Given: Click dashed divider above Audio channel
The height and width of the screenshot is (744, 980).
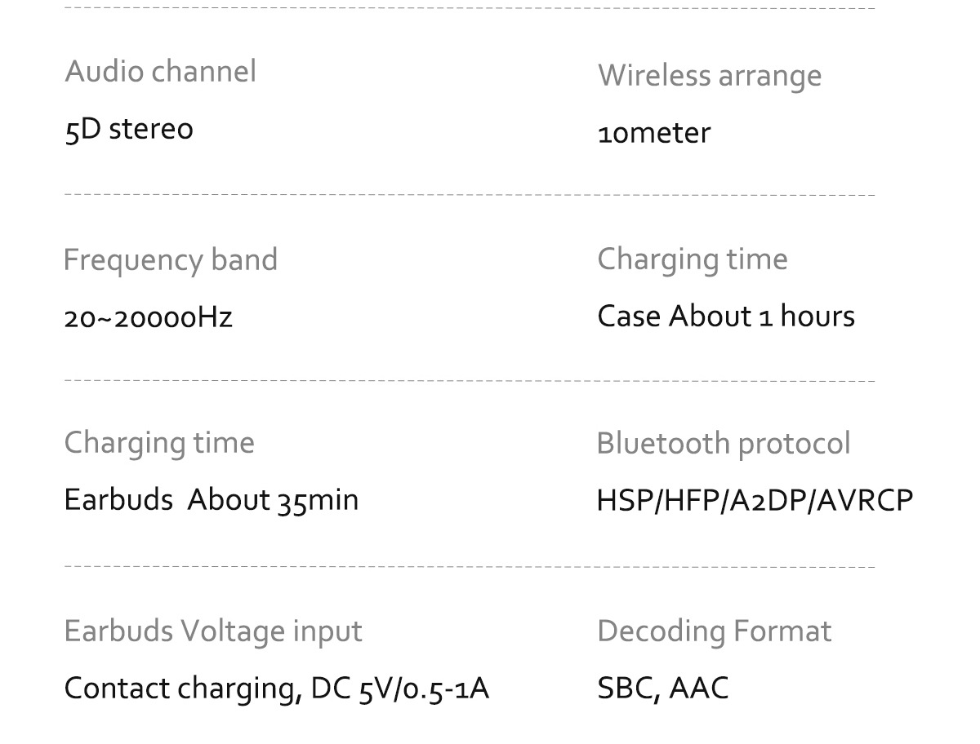Looking at the screenshot, I should tap(470, 10).
